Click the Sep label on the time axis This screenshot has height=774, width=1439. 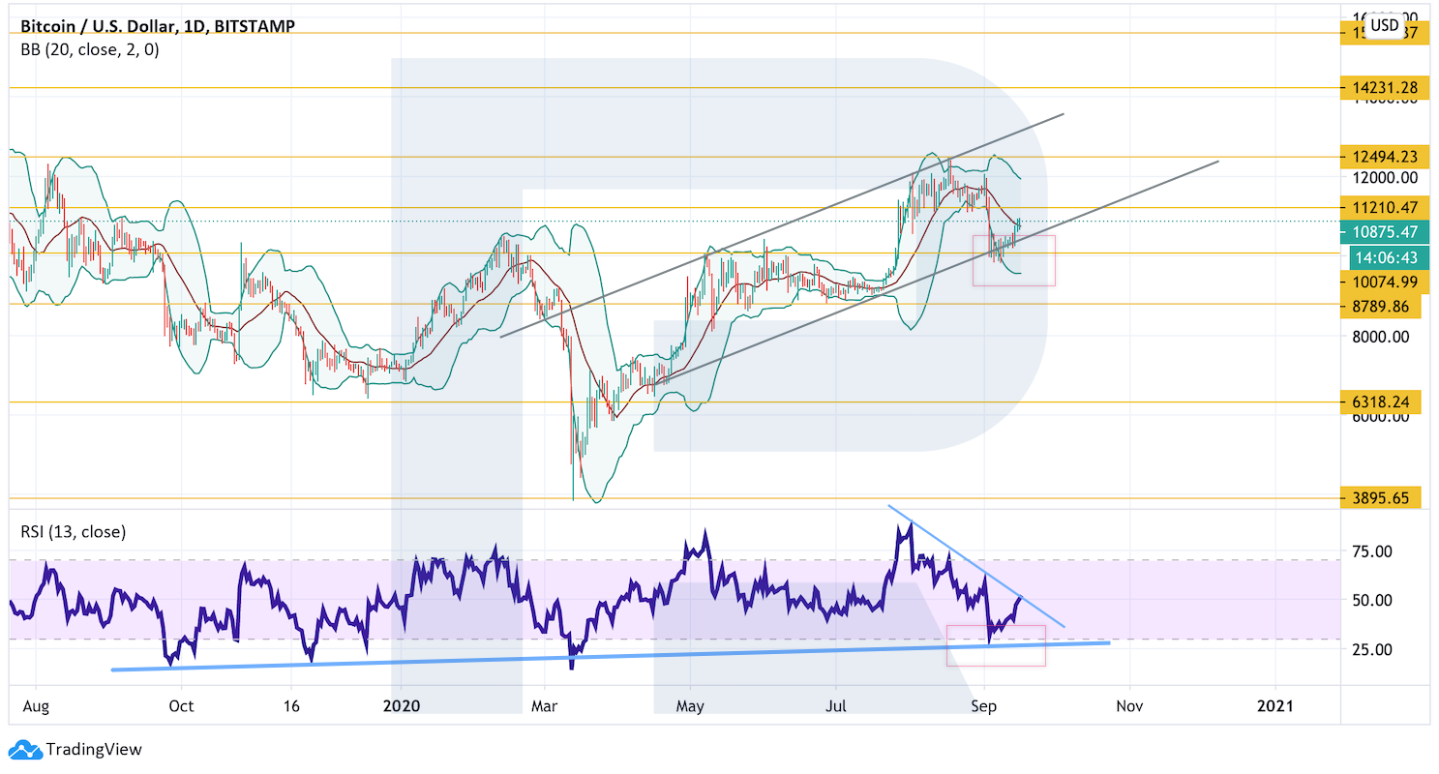[x=983, y=706]
